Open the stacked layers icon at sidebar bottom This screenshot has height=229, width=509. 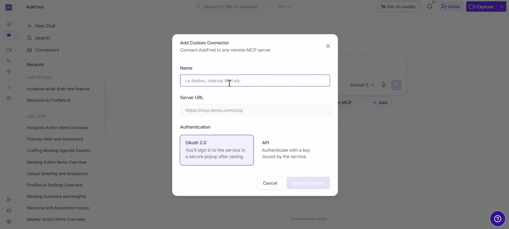click(x=9, y=210)
